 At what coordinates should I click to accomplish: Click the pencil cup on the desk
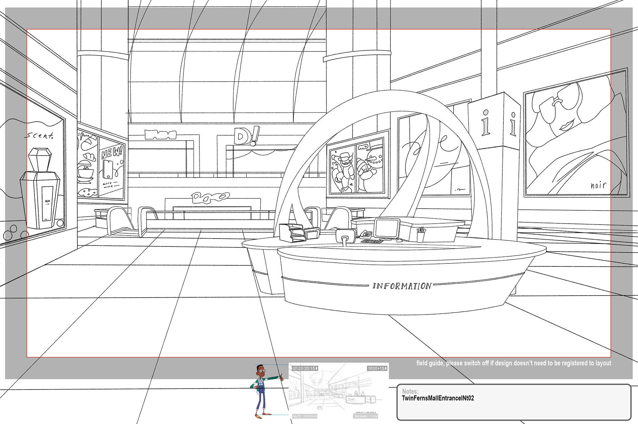421,236
